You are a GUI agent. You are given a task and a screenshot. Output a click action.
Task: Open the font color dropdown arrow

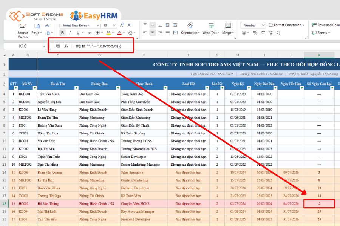[x=124, y=33]
